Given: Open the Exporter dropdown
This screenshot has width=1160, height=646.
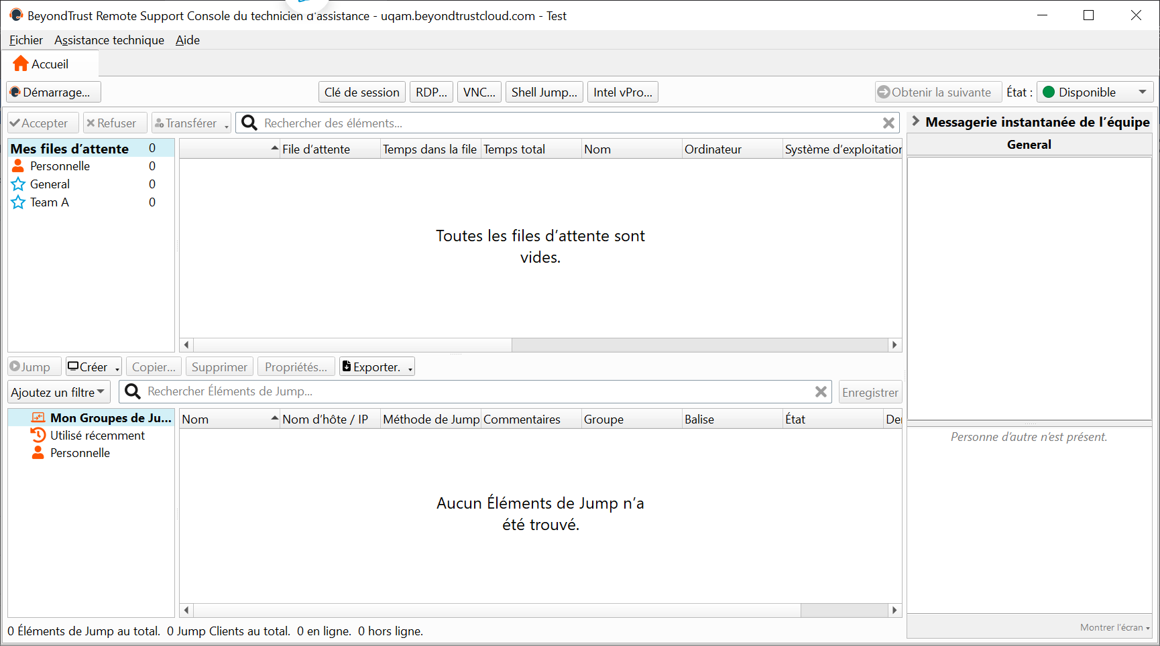Looking at the screenshot, I should 377,367.
